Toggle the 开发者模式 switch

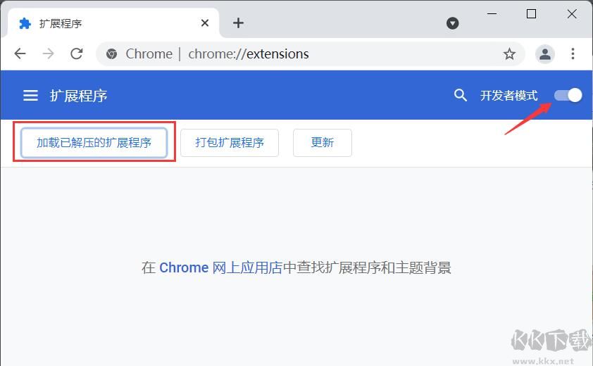[568, 95]
